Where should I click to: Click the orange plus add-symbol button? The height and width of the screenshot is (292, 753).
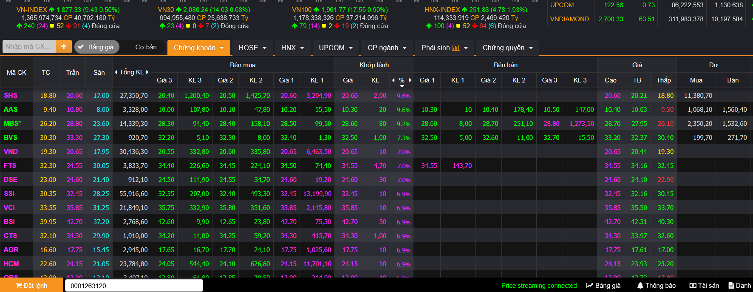(x=63, y=47)
